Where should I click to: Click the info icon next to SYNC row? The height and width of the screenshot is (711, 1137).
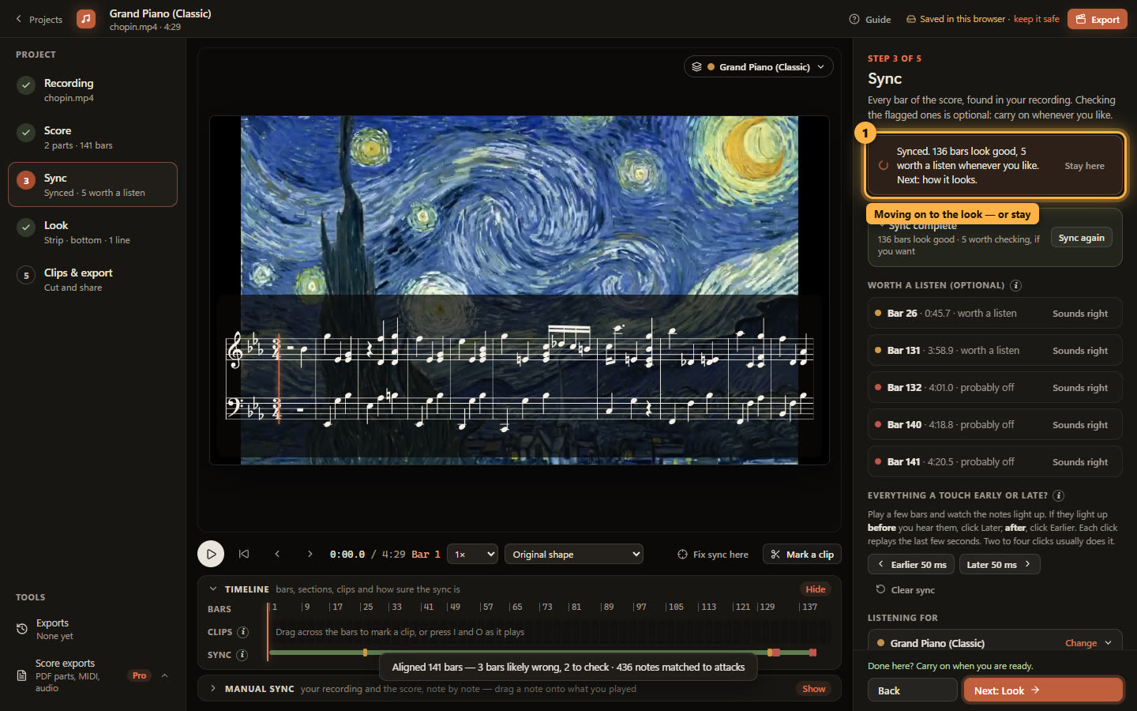242,655
